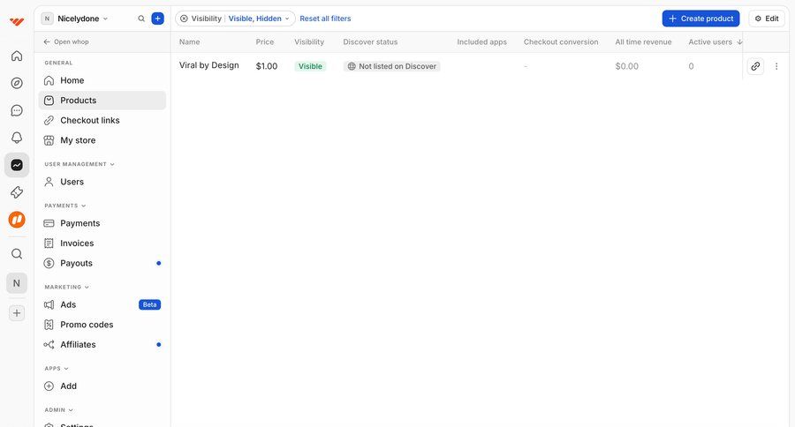Click the Whop logo icon
The height and width of the screenshot is (427, 795).
point(17,22)
